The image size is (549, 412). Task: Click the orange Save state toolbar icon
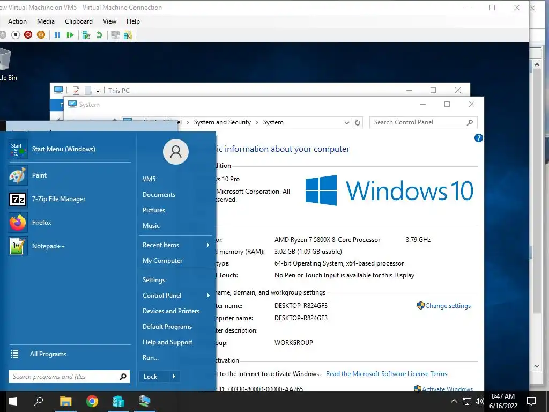coord(41,35)
